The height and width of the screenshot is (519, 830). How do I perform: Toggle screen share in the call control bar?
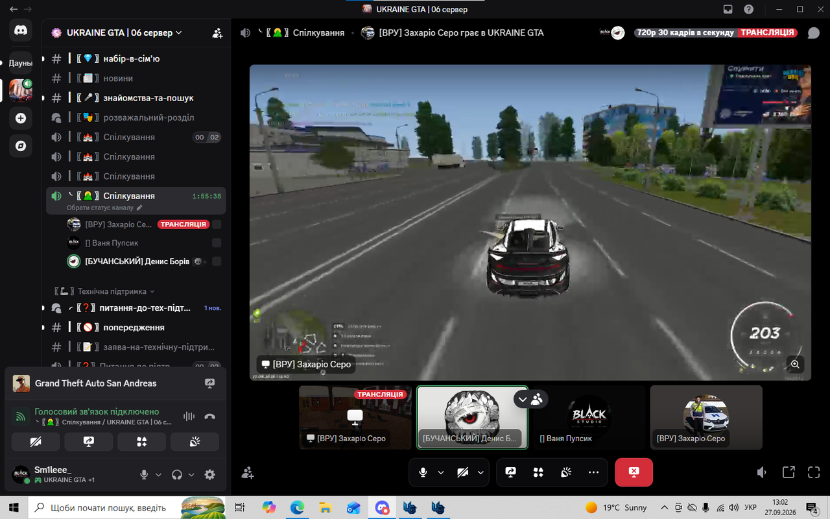510,472
